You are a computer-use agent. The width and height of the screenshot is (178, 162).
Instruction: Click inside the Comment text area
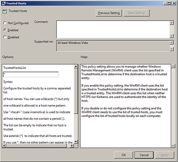click(113, 29)
